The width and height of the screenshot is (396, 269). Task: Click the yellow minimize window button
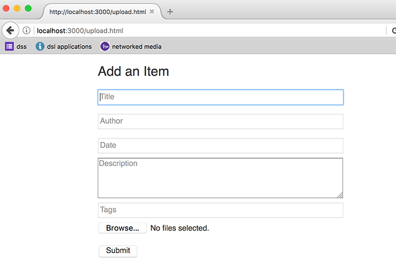tap(17, 8)
